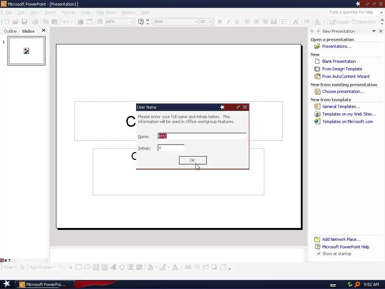The width and height of the screenshot is (385, 289).
Task: Click the Bold formatting icon
Action: [x=220, y=21]
